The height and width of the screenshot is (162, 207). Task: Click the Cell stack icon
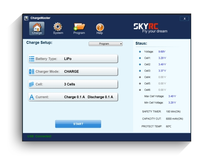[32, 84]
